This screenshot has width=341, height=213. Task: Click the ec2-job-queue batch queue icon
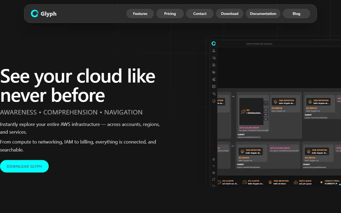pyautogui.click(x=296, y=182)
